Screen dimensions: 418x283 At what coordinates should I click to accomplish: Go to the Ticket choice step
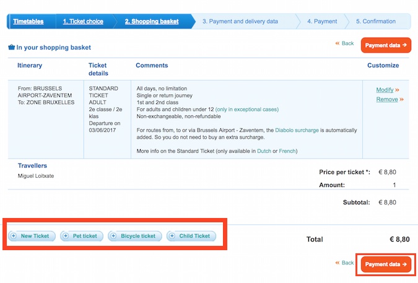(x=83, y=22)
